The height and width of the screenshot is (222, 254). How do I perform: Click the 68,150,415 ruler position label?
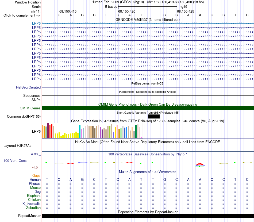click(68, 11)
